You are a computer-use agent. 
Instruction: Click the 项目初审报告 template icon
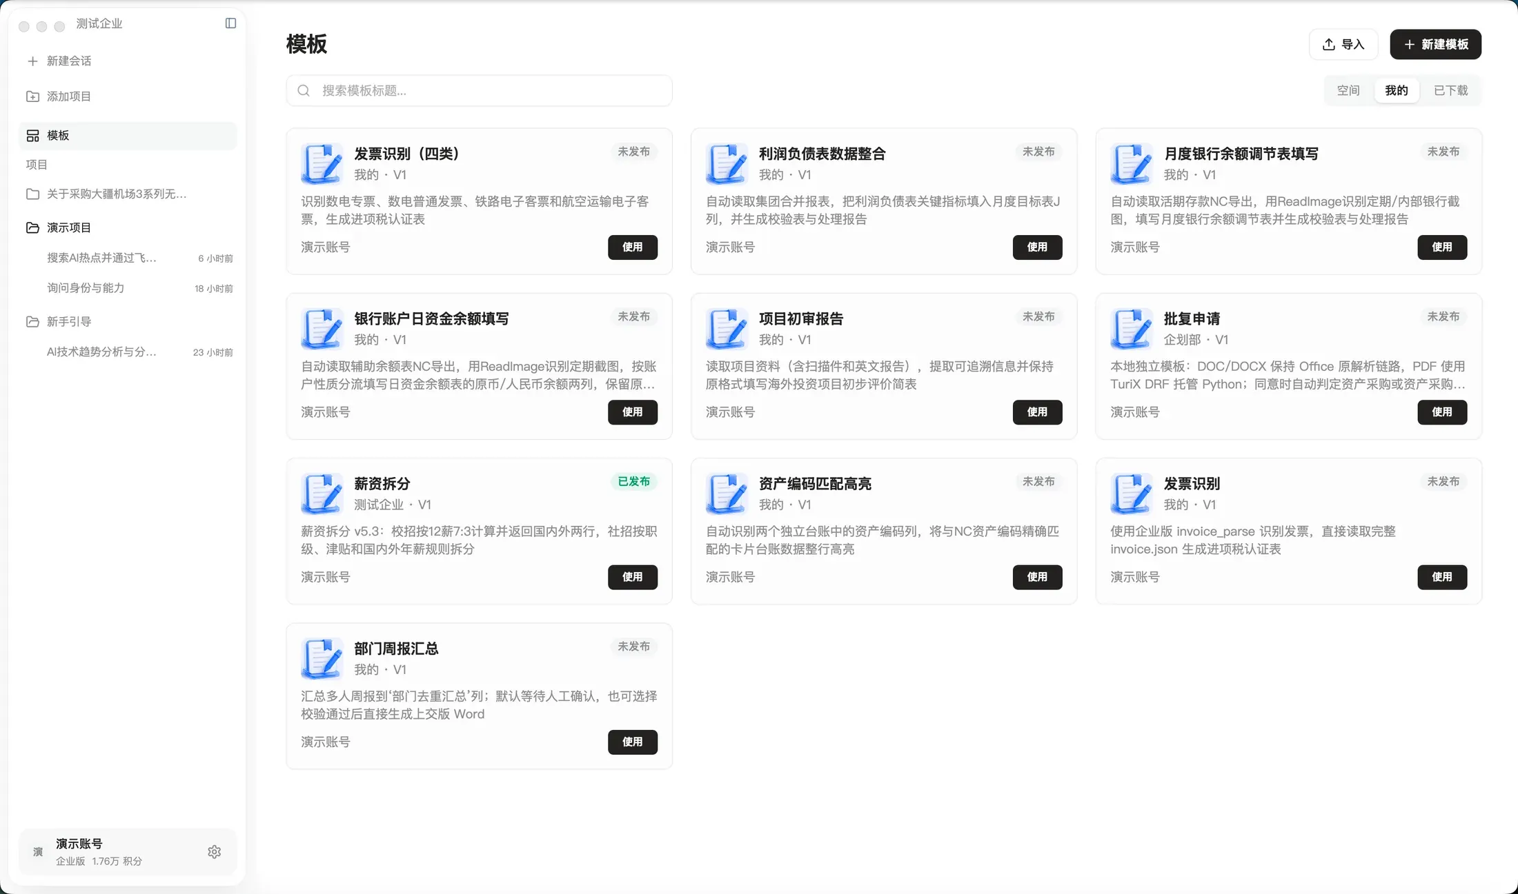[727, 328]
